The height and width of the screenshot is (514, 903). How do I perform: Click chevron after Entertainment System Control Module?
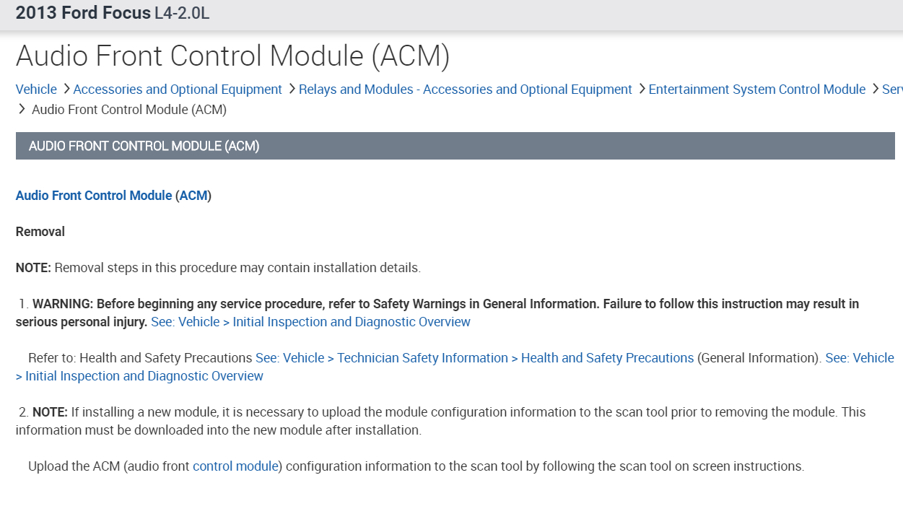click(875, 89)
